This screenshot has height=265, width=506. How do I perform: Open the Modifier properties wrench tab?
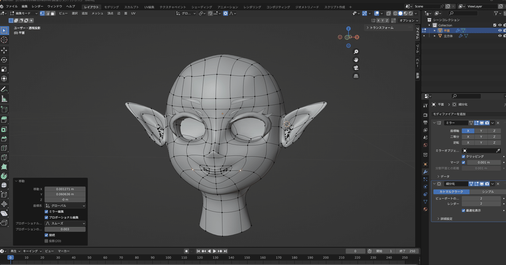point(425,172)
